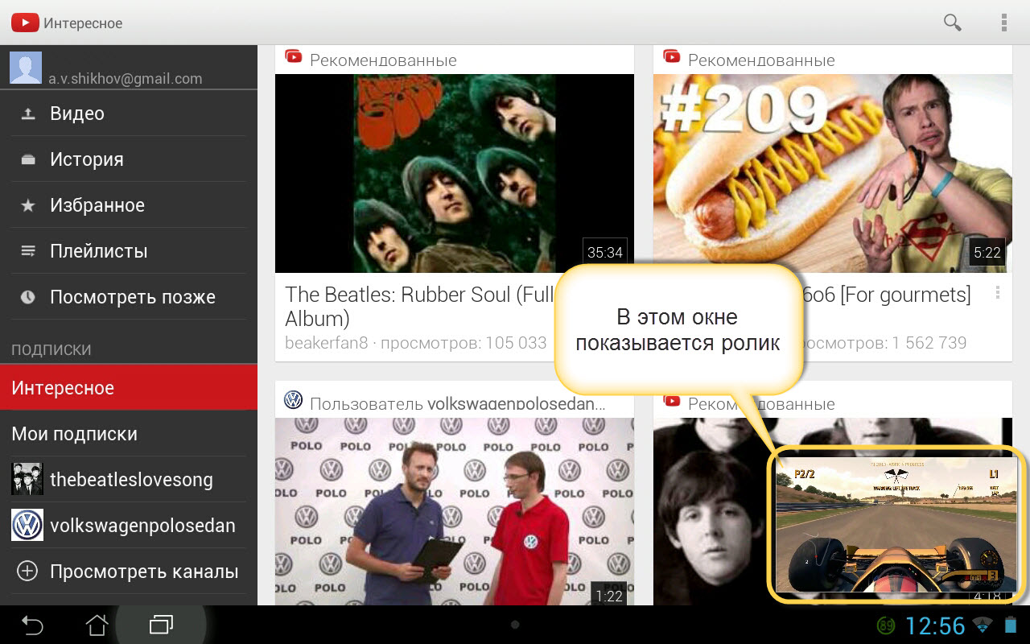Open Избранное favorites list
This screenshot has height=644, width=1030.
pyautogui.click(x=129, y=205)
